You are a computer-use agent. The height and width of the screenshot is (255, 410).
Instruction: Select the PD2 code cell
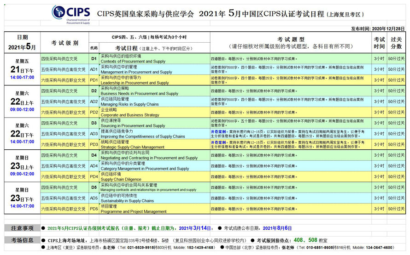[x=94, y=112]
